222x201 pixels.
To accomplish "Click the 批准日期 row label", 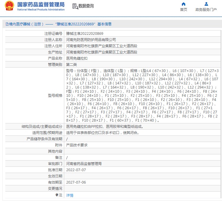I will [55, 170].
